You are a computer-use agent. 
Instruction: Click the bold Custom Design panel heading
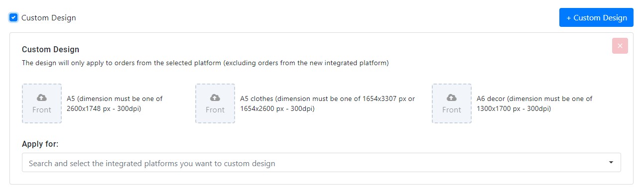(51, 49)
